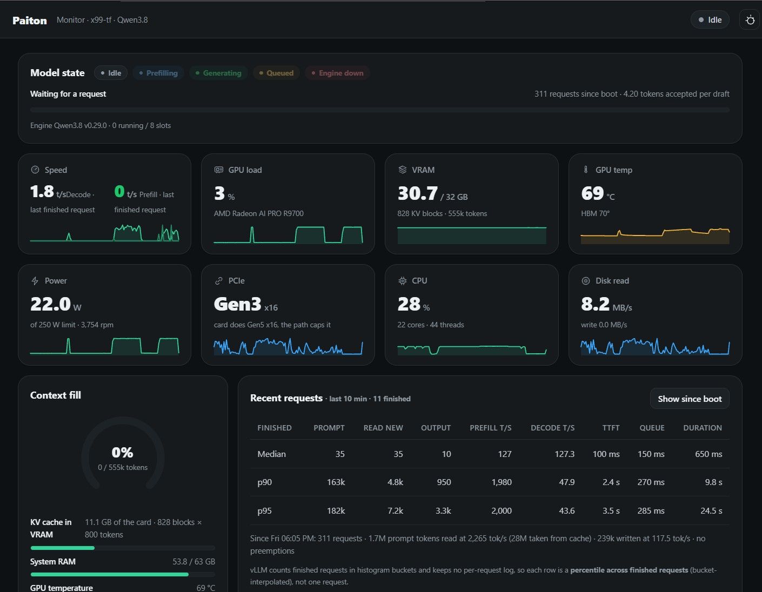Click the PROMPT column header
Screen dimensions: 762x592
click(x=329, y=428)
